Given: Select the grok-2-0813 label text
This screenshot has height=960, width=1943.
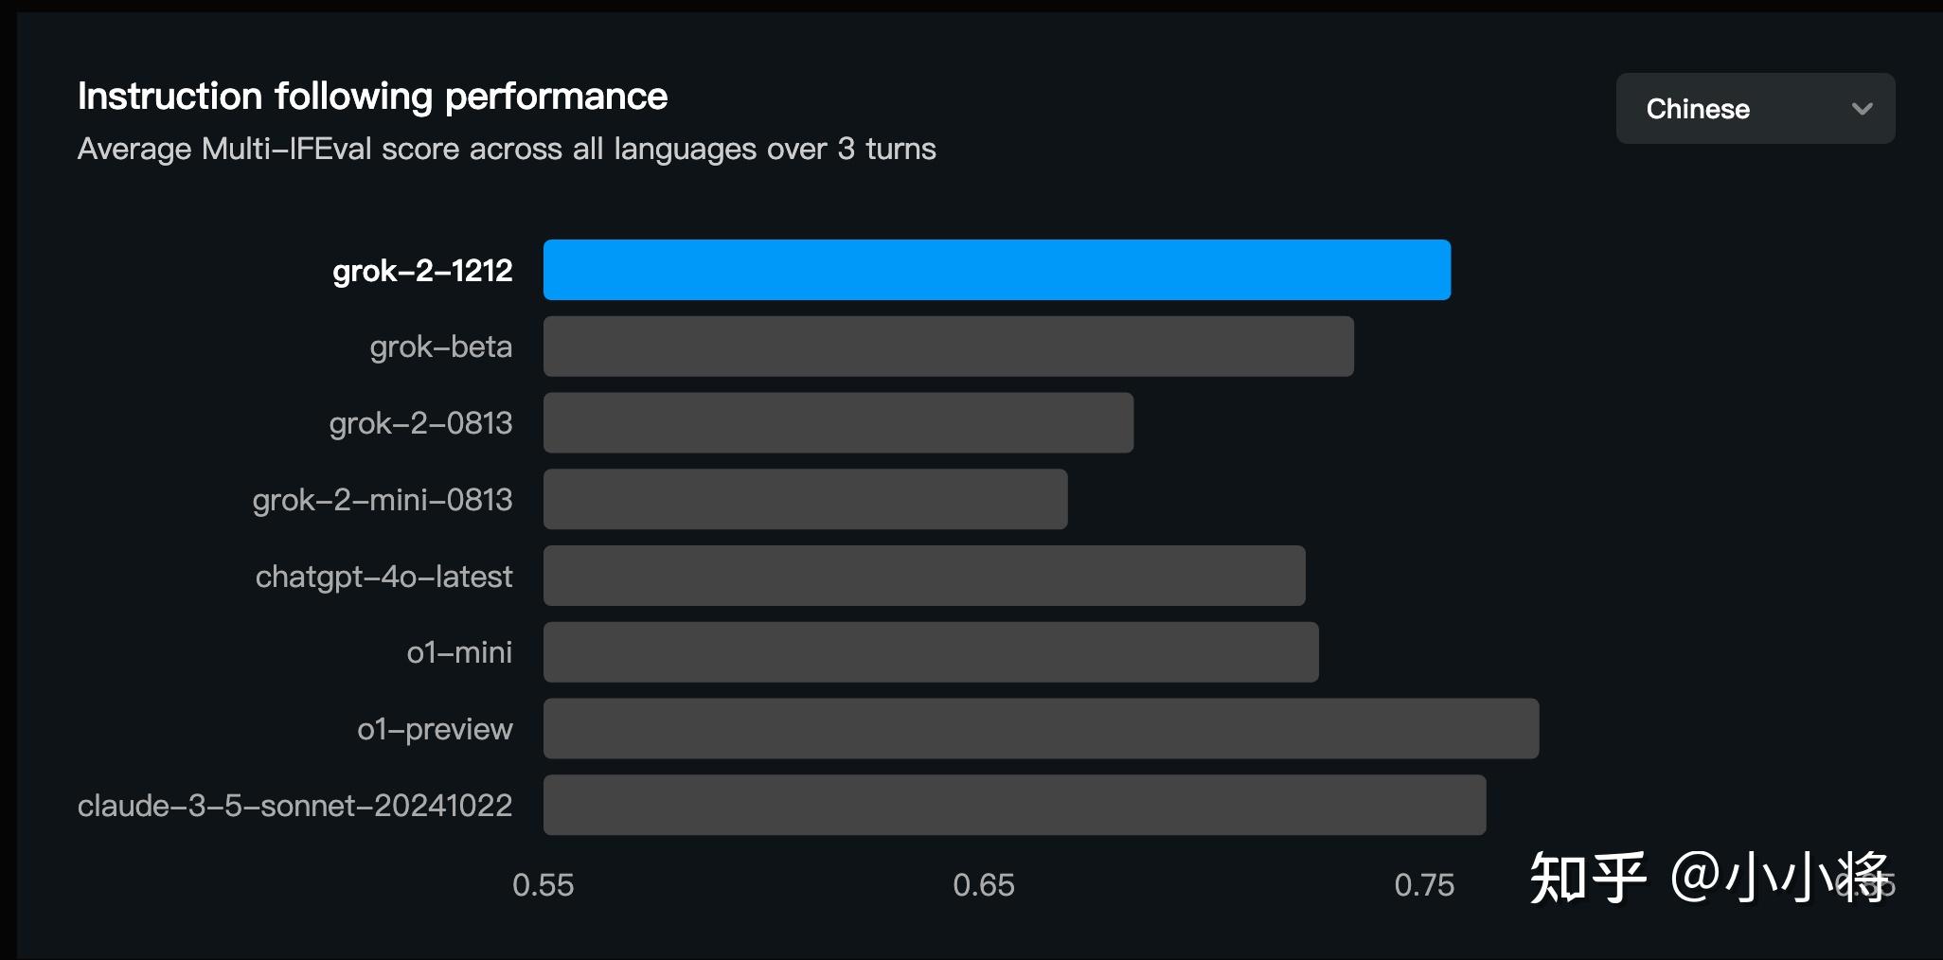Looking at the screenshot, I should 420,423.
